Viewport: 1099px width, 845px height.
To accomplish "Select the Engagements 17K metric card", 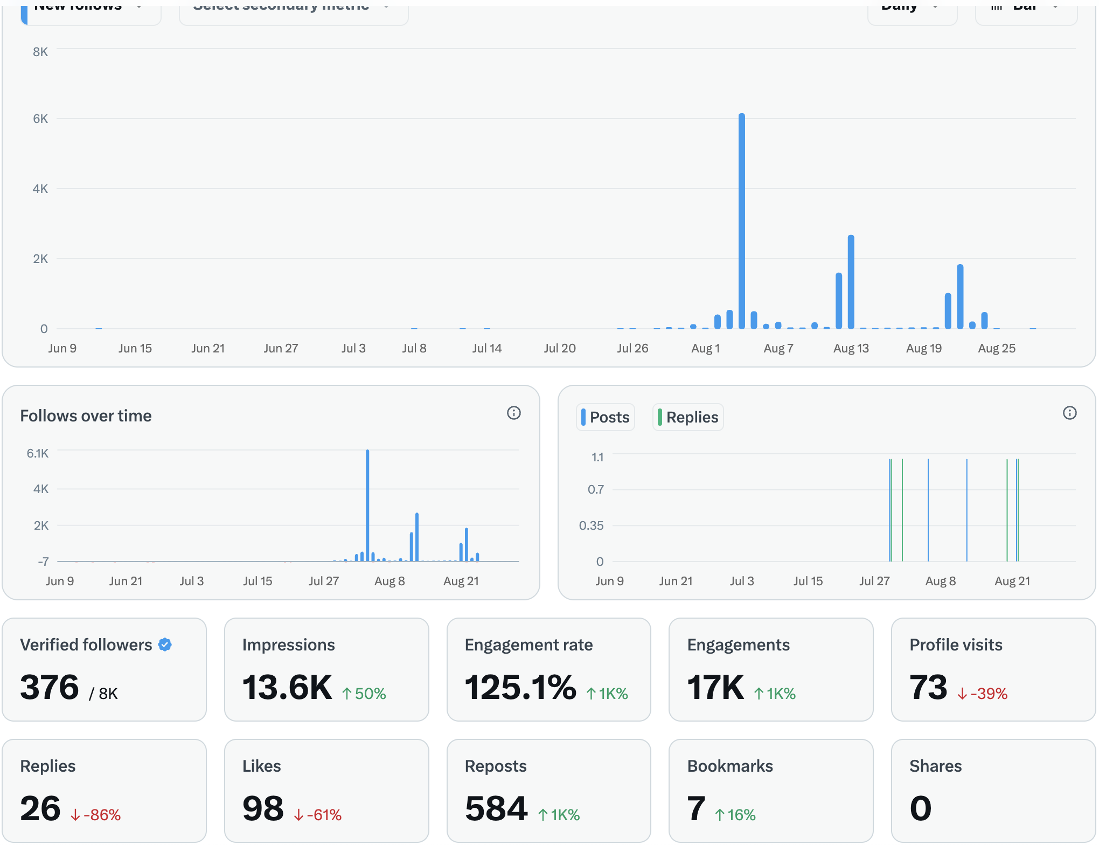I will pos(770,669).
